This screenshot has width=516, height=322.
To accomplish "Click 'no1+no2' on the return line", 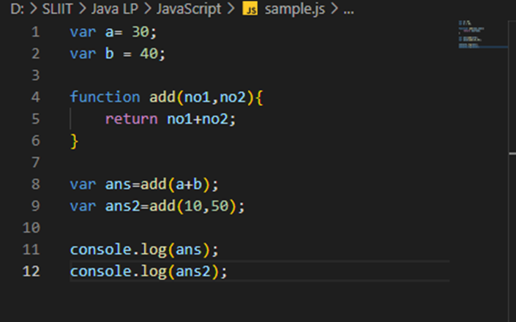I will click(x=197, y=119).
